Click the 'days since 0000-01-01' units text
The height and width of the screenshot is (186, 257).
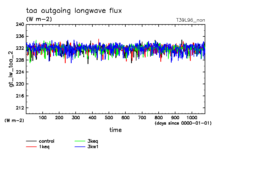click(183, 123)
